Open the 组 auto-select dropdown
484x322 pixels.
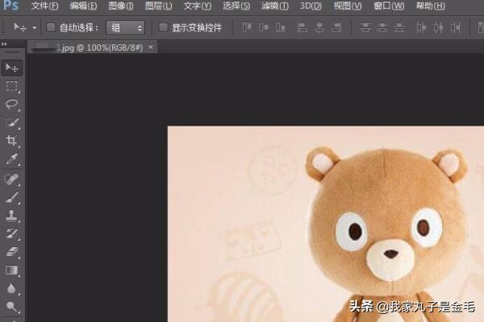point(125,28)
